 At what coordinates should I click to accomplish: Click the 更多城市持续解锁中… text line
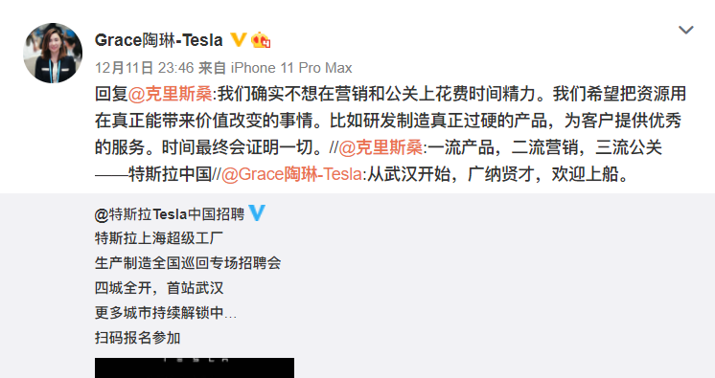click(x=166, y=312)
